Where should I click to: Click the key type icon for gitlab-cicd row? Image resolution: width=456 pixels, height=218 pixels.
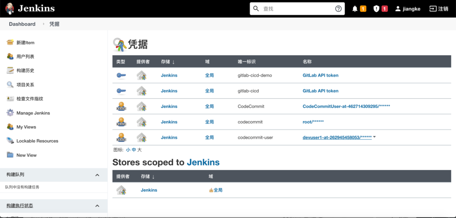click(x=121, y=91)
